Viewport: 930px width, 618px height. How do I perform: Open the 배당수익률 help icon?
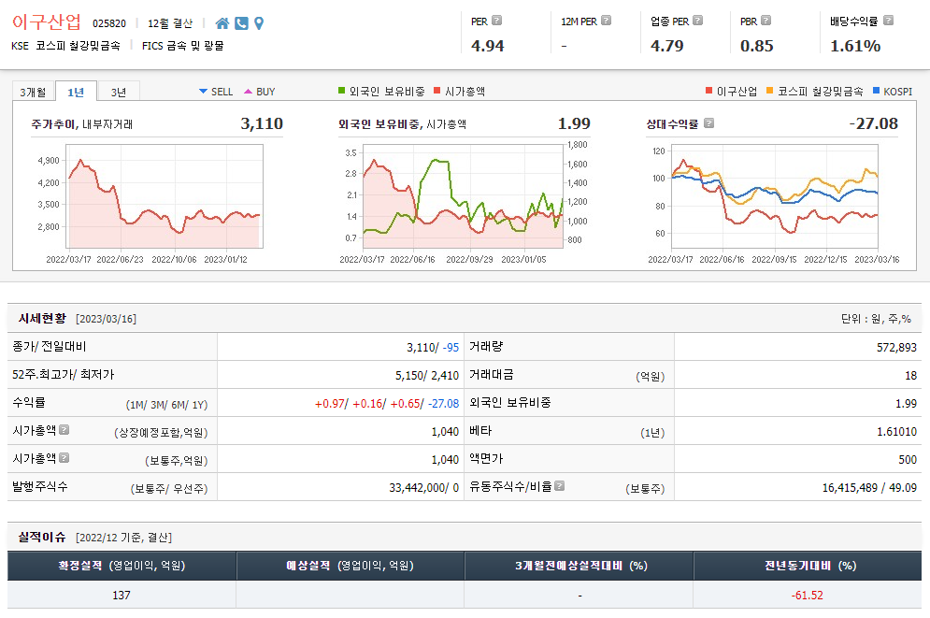click(889, 21)
